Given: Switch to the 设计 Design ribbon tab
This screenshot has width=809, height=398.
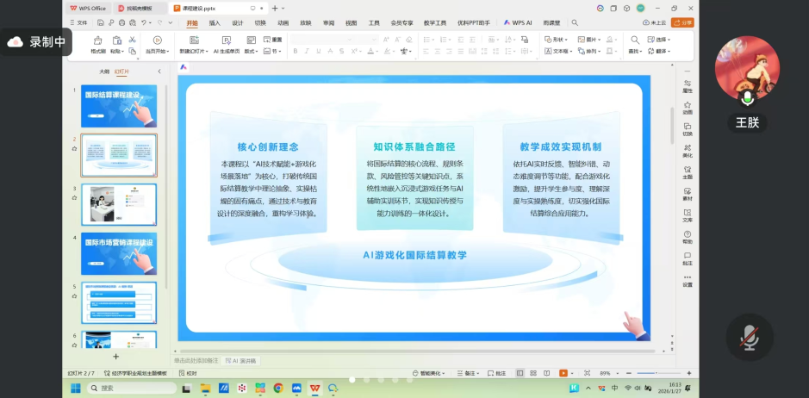Looking at the screenshot, I should (x=237, y=23).
